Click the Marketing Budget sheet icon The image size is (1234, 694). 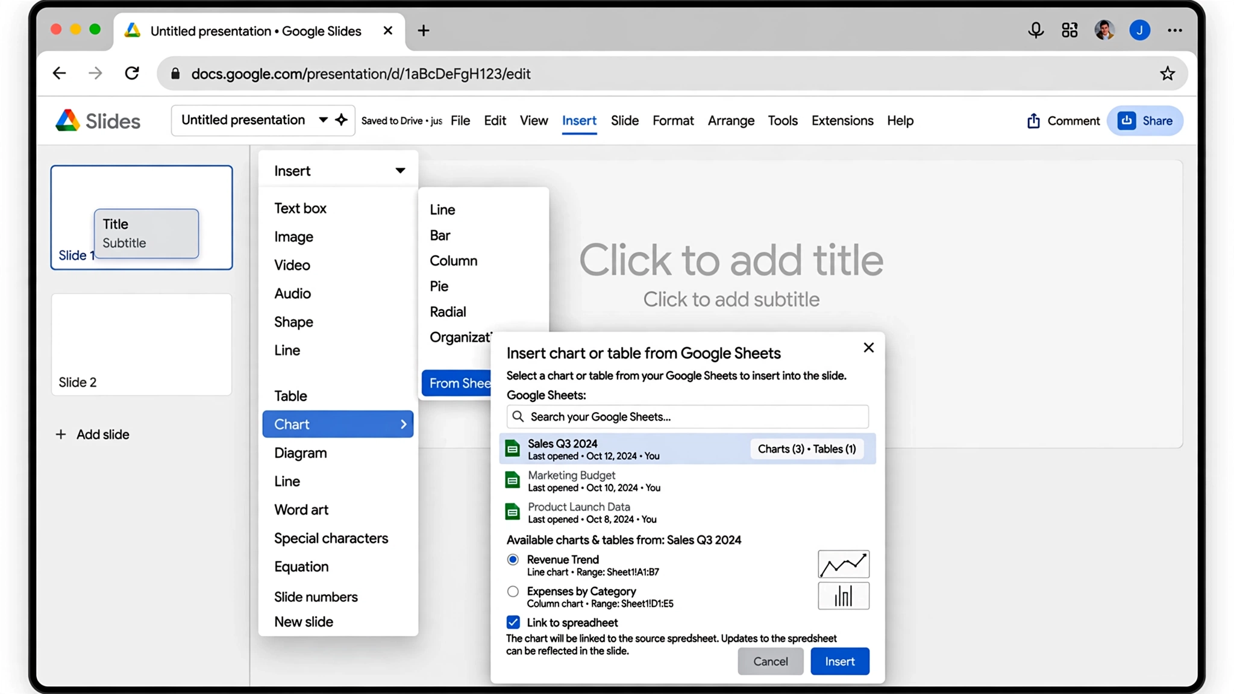tap(512, 480)
